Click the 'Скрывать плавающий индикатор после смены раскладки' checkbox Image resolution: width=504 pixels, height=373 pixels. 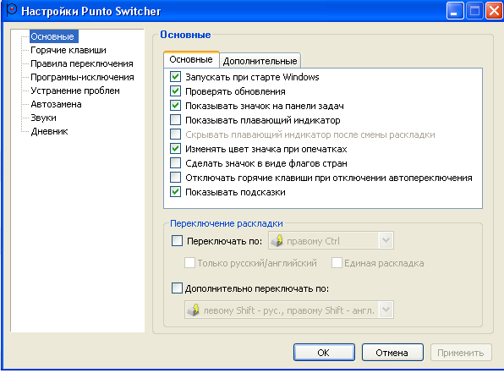(x=175, y=134)
